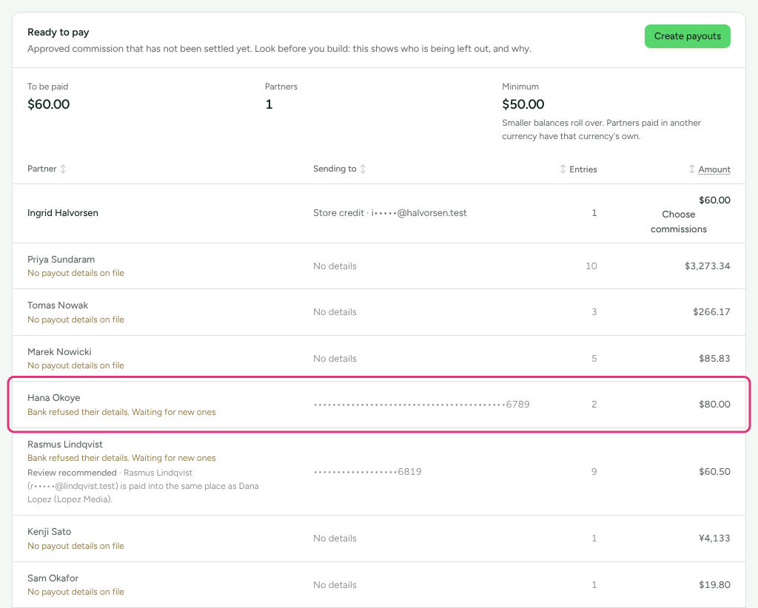Click the 9 entries count for Rasmus
The width and height of the screenshot is (758, 608).
[x=594, y=471]
